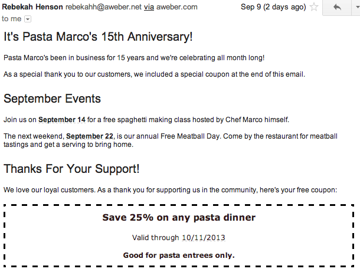This screenshot has height=272, width=360.
Task: Star this email from Rebekah Henson
Action: tap(314, 7)
